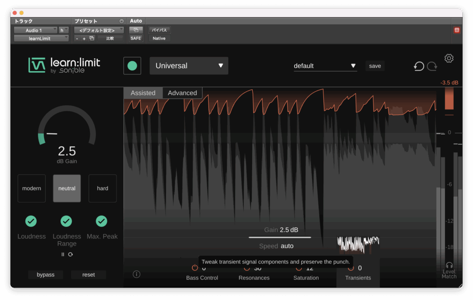Pause the loudness measurement
Screen dimensions: 473x300
point(63,254)
